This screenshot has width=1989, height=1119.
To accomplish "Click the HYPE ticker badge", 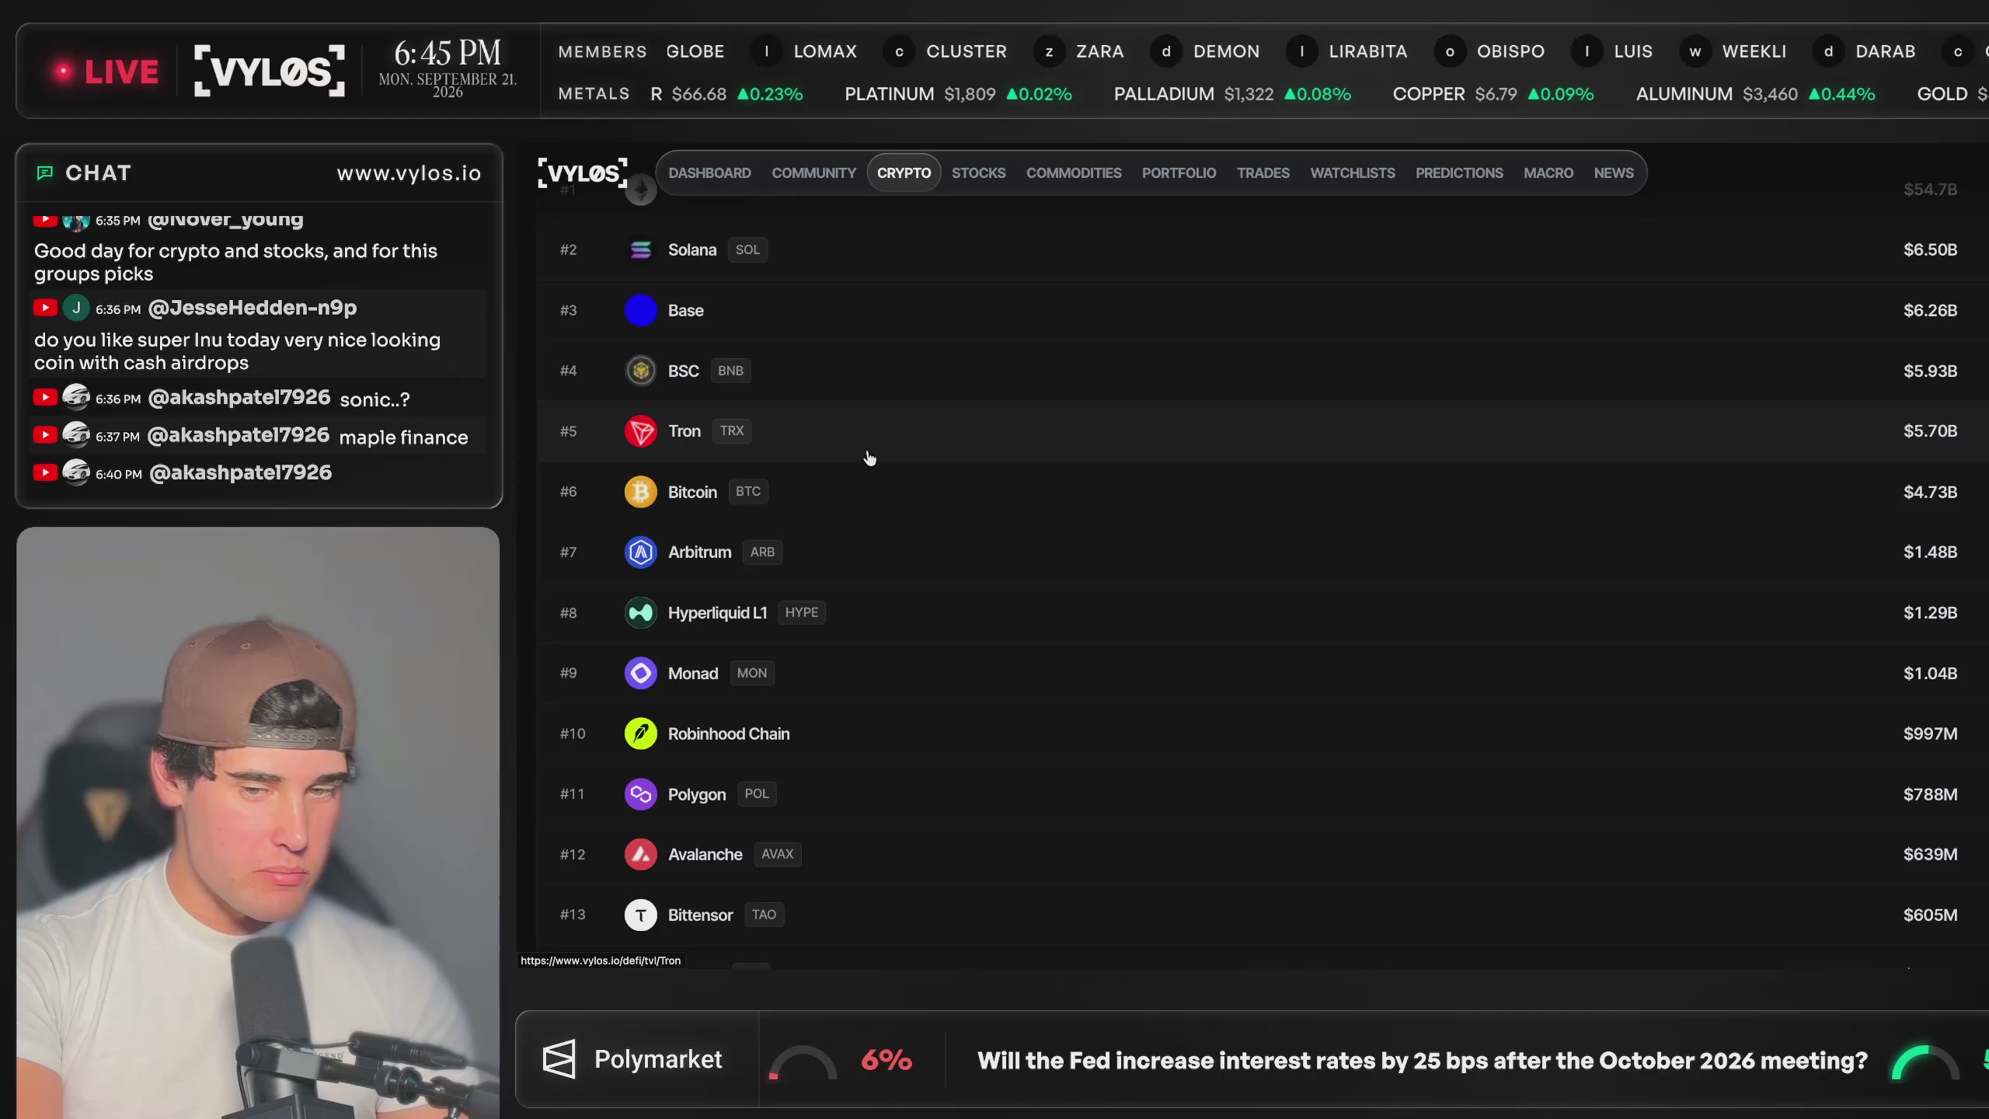I will click(x=801, y=612).
